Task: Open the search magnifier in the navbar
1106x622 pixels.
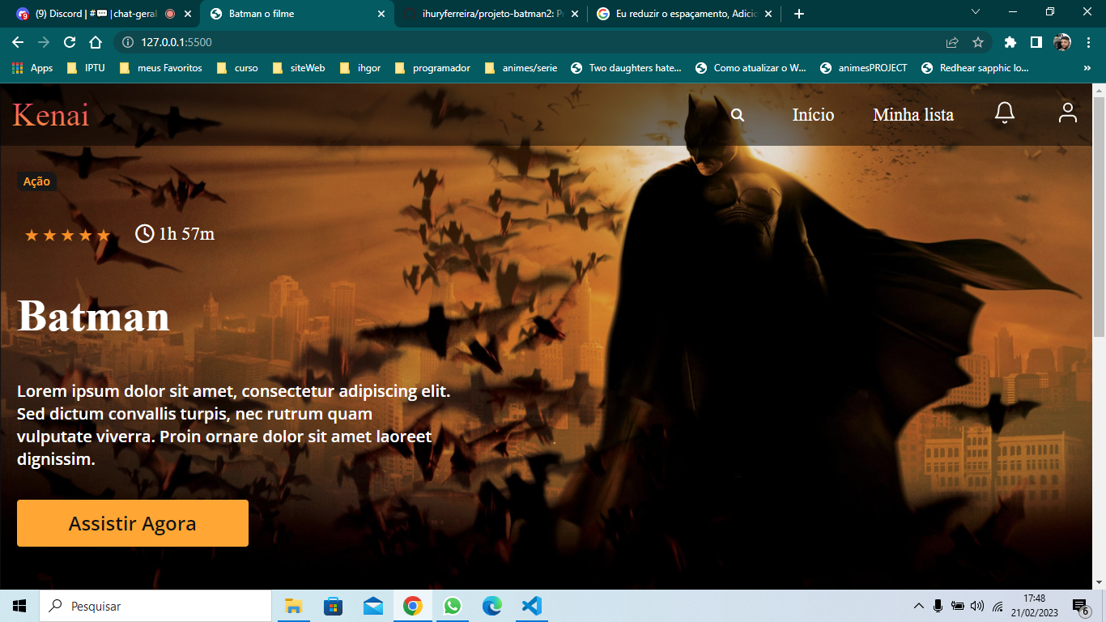Action: click(737, 114)
